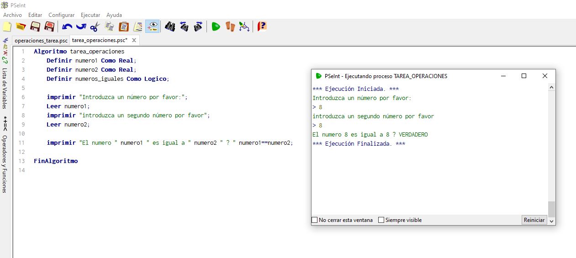
Task: Save the file with the first floppy icon
Action: (35, 26)
